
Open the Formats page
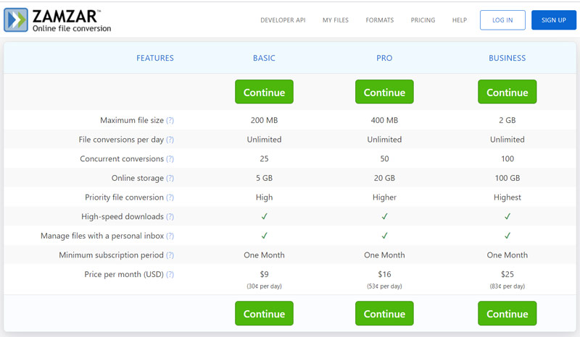pos(380,20)
